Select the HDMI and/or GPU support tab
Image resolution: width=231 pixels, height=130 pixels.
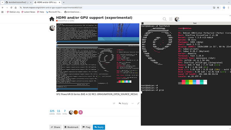(x=47, y=2)
